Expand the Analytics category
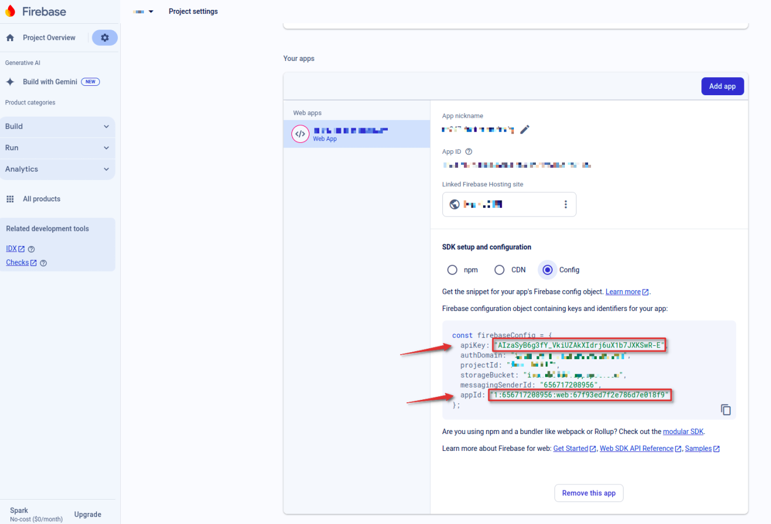The height and width of the screenshot is (524, 771). tap(57, 169)
